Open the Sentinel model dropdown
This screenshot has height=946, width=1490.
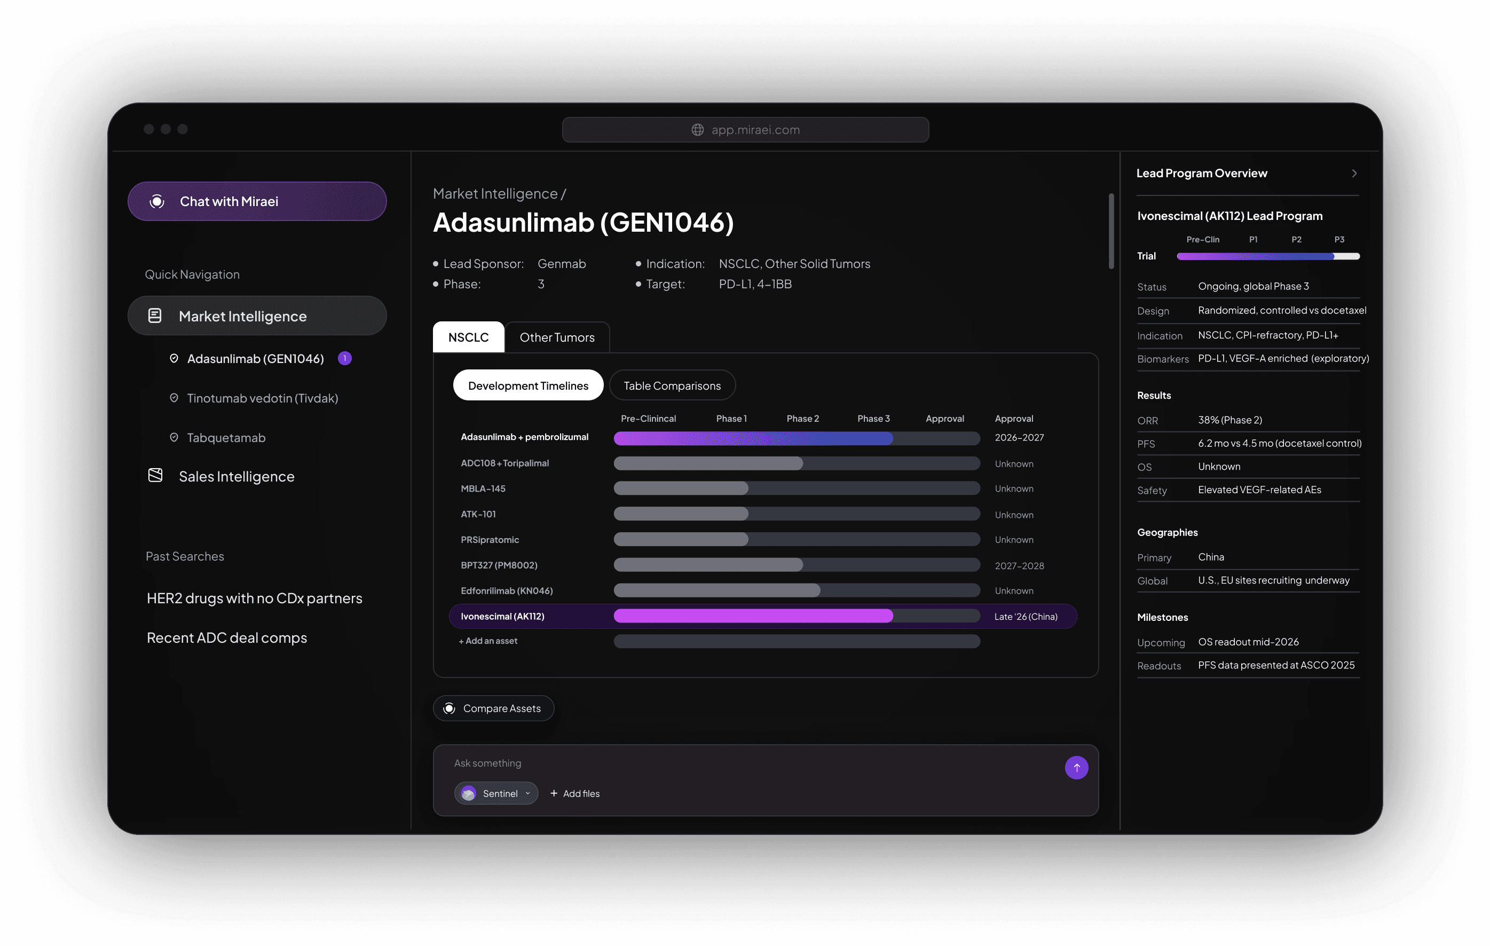tap(528, 793)
